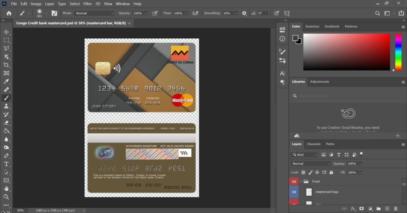
Task: Open the brush Mode dropdown
Action: (94, 13)
